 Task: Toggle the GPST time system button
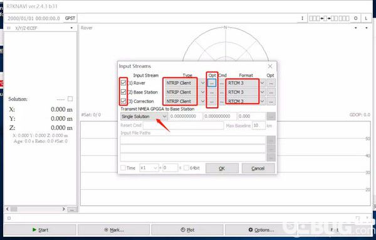coord(70,18)
